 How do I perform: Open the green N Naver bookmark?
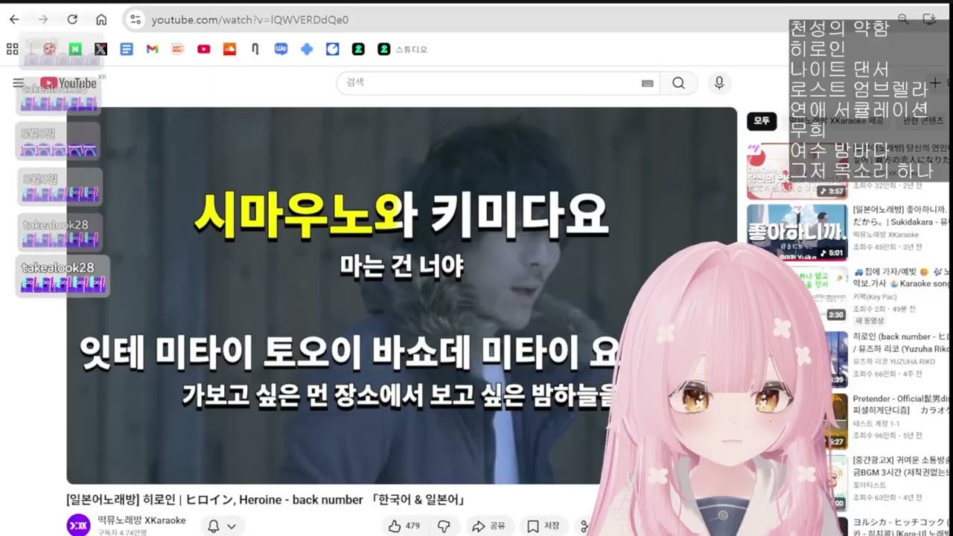75,49
